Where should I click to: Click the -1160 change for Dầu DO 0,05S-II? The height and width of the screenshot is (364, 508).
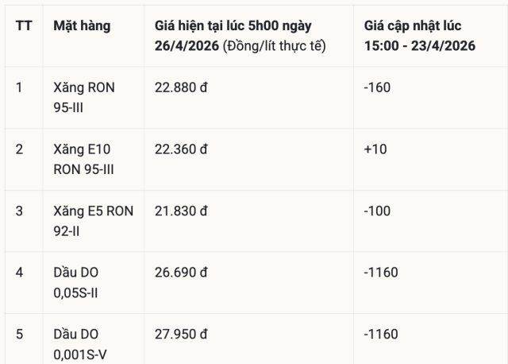click(x=381, y=273)
